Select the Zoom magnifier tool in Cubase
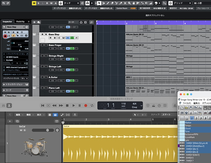Screen dimensions: 211x163 (129, 3)
